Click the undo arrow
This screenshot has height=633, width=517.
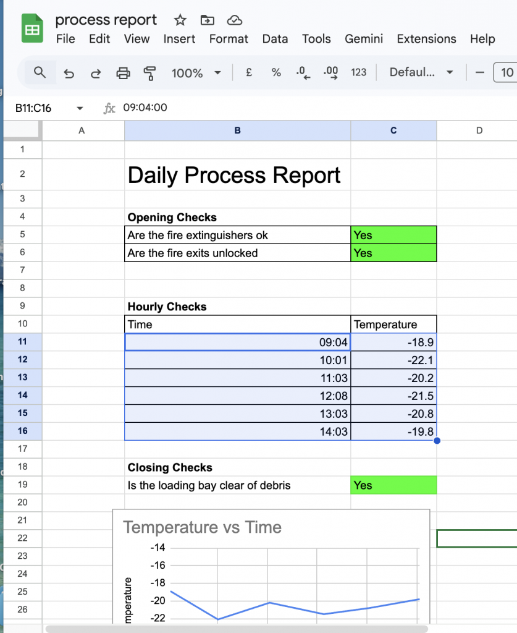click(x=69, y=73)
